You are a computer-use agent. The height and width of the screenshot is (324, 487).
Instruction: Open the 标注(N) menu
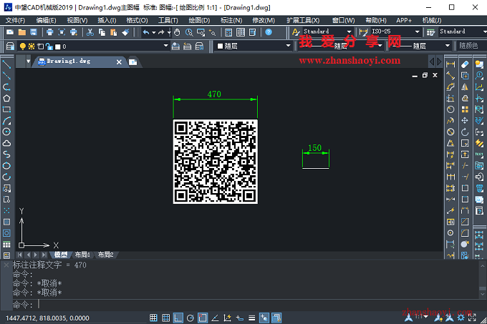[231, 21]
